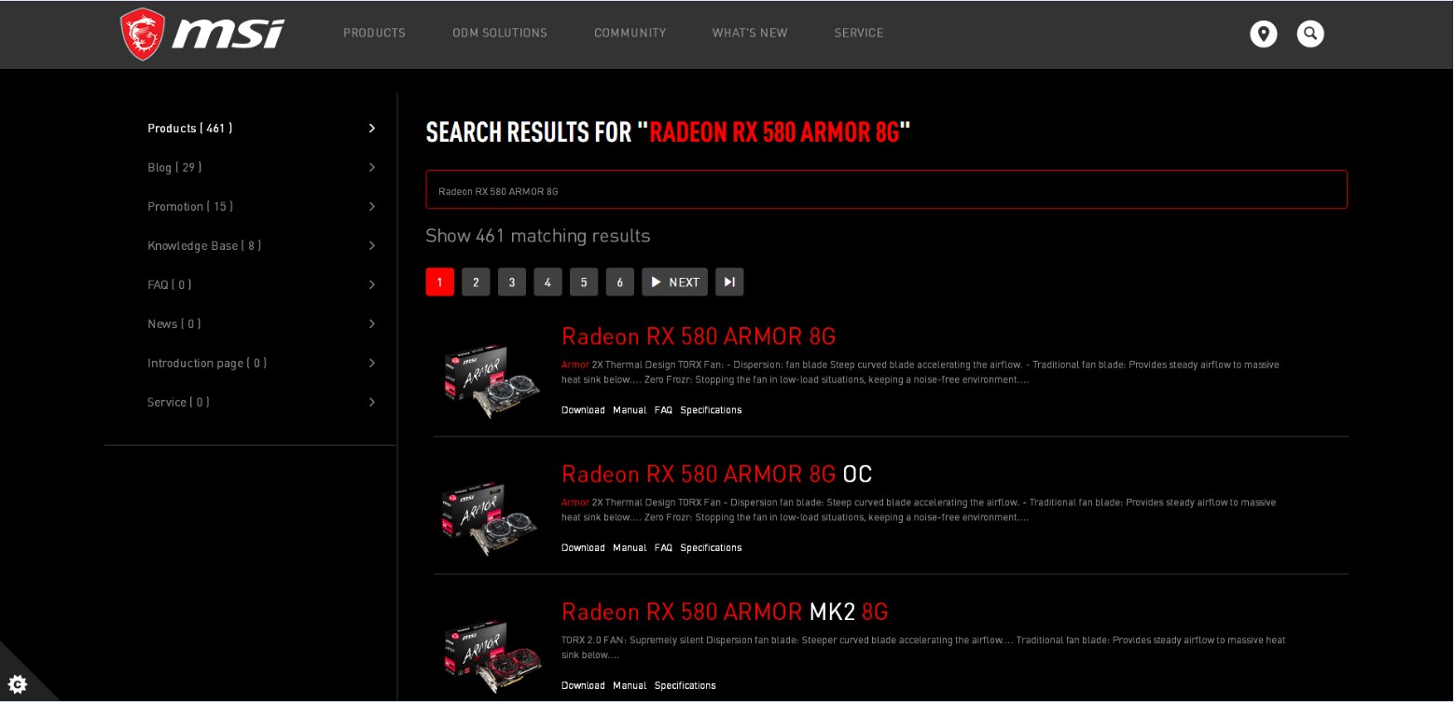This screenshot has height=702, width=1454.
Task: Open Manual for RX 580 ARMOR MK2 8G
Action: tap(630, 686)
